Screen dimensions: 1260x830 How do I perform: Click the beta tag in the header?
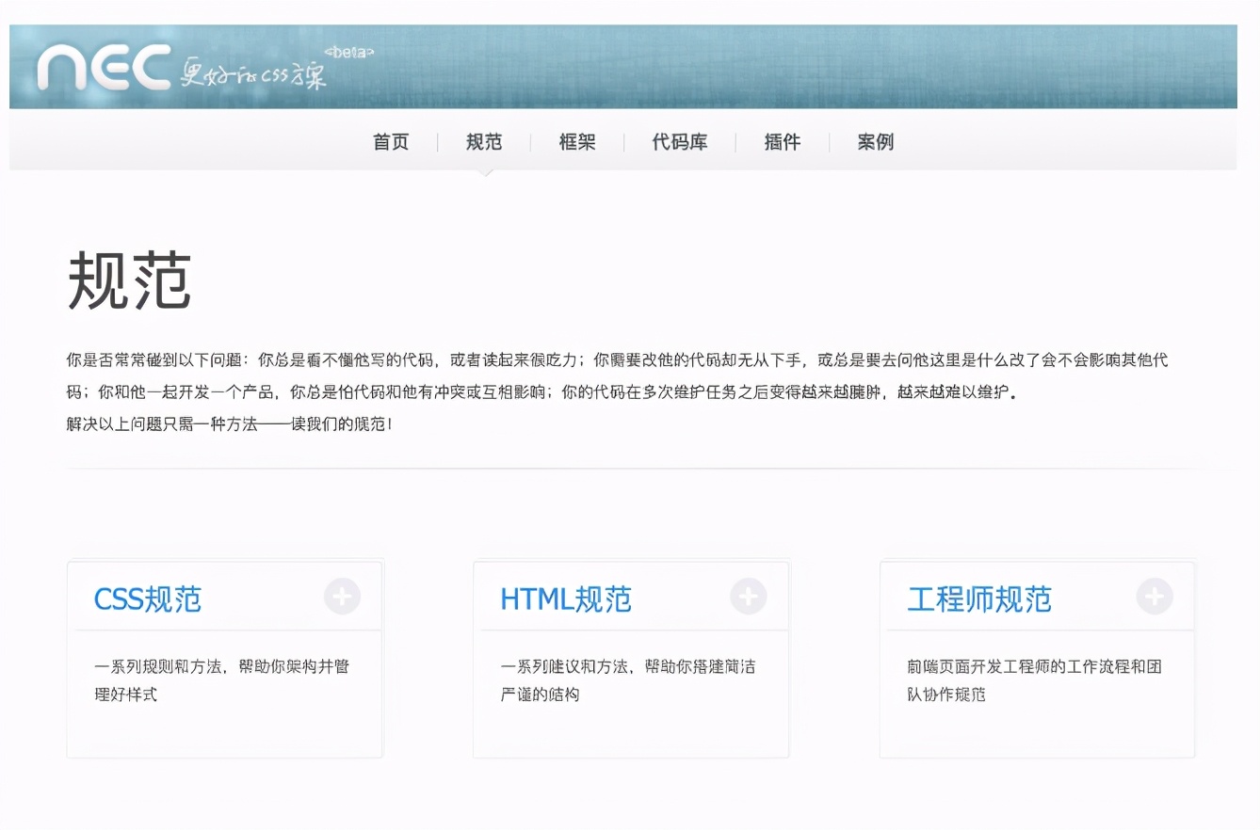[348, 51]
